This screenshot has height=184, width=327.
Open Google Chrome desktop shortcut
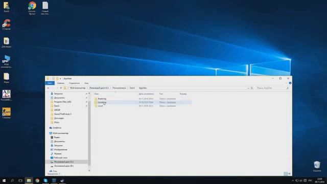click(x=32, y=8)
